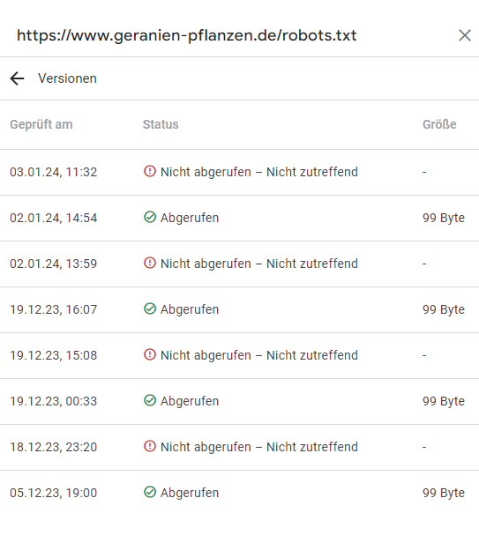The image size is (479, 550).
Task: Click the green check icon for 19.12.23, 00:33
Action: coord(150,400)
